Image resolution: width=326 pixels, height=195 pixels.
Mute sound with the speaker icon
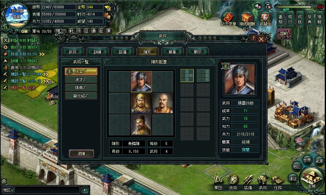(258, 6)
